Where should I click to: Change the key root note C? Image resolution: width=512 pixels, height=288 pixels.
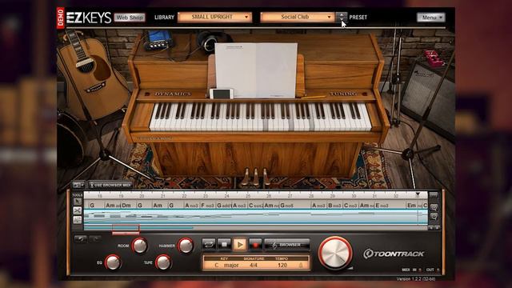(x=217, y=265)
